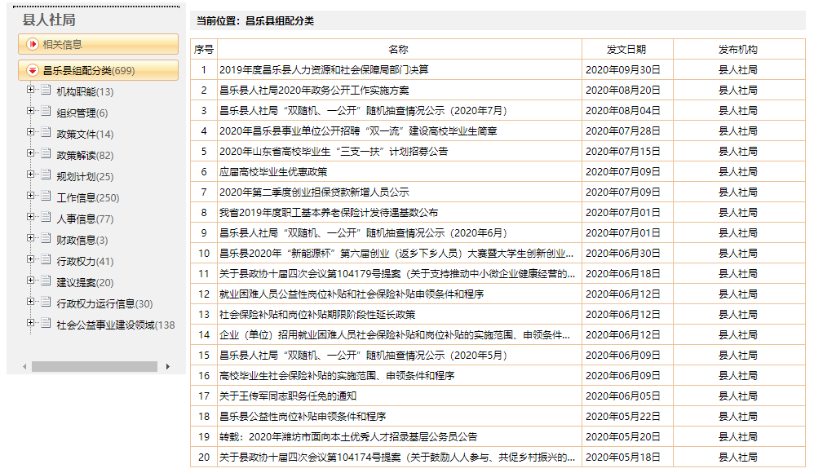Expand the 人事信息 tree node
The width and height of the screenshot is (823, 473).
pos(31,218)
